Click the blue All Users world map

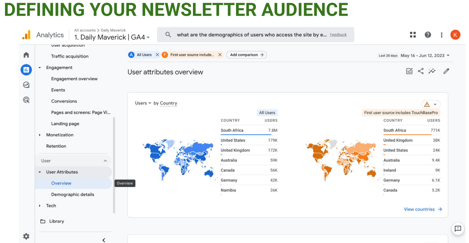[x=178, y=160]
